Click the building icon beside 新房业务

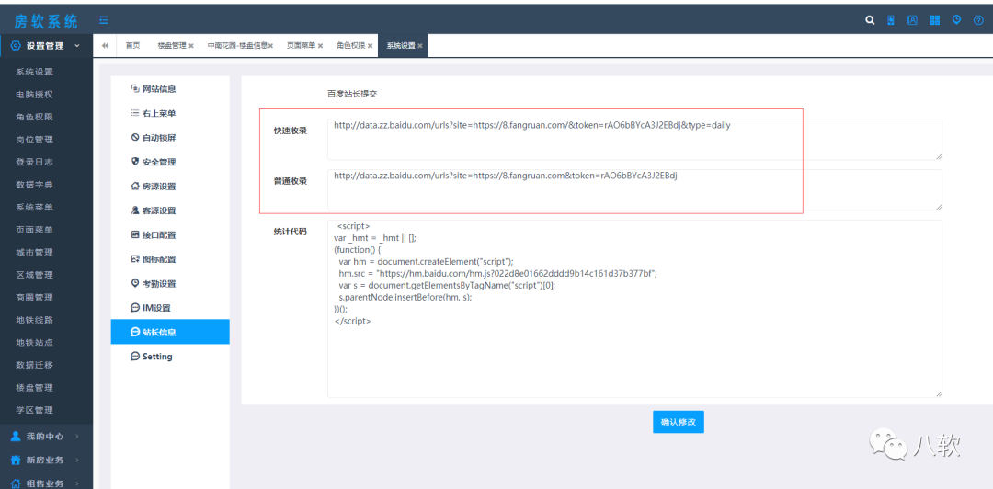(x=16, y=460)
